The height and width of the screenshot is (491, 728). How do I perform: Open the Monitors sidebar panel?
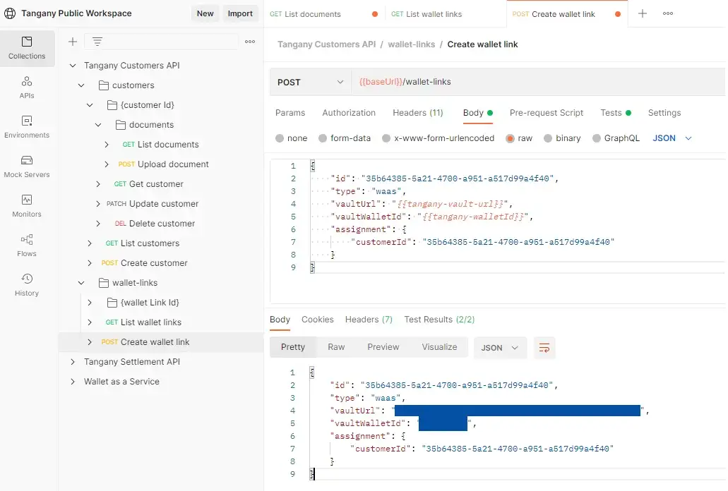(x=27, y=206)
